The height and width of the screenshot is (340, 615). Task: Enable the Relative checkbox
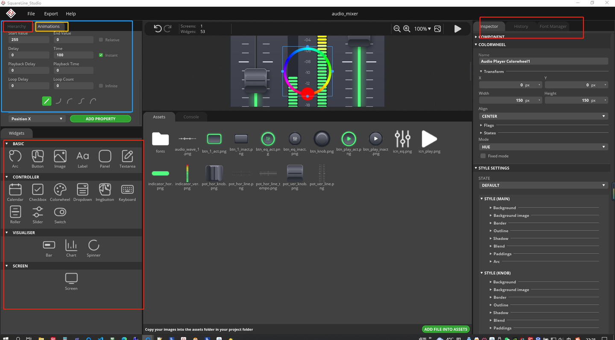pyautogui.click(x=101, y=40)
